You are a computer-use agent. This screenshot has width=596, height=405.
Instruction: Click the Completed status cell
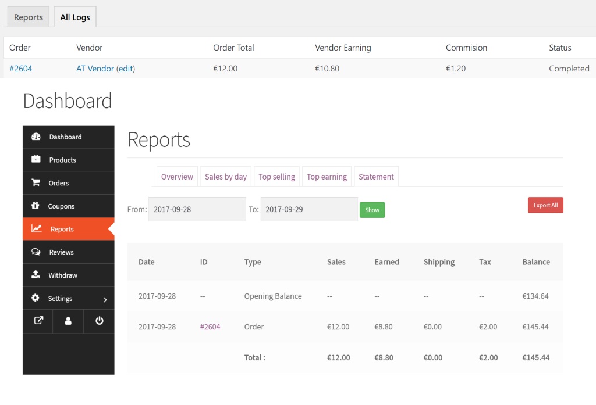569,69
